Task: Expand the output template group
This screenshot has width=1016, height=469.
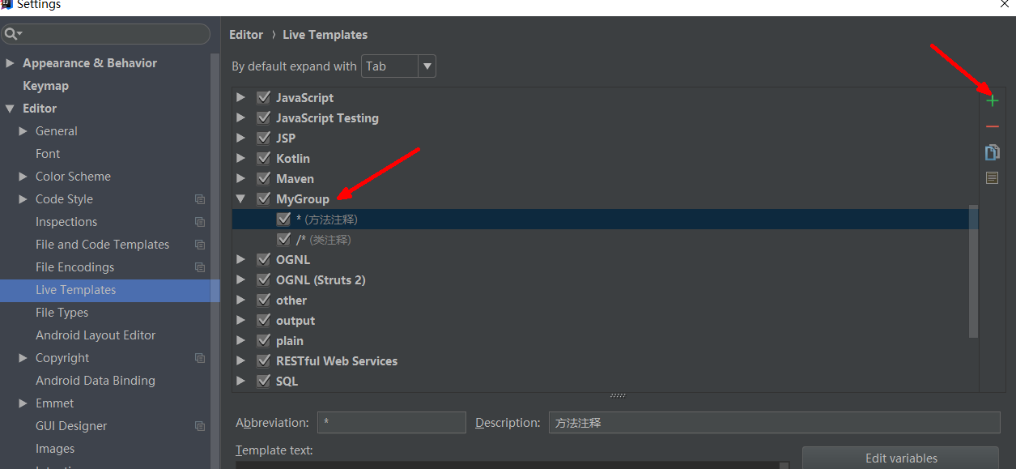Action: [240, 320]
